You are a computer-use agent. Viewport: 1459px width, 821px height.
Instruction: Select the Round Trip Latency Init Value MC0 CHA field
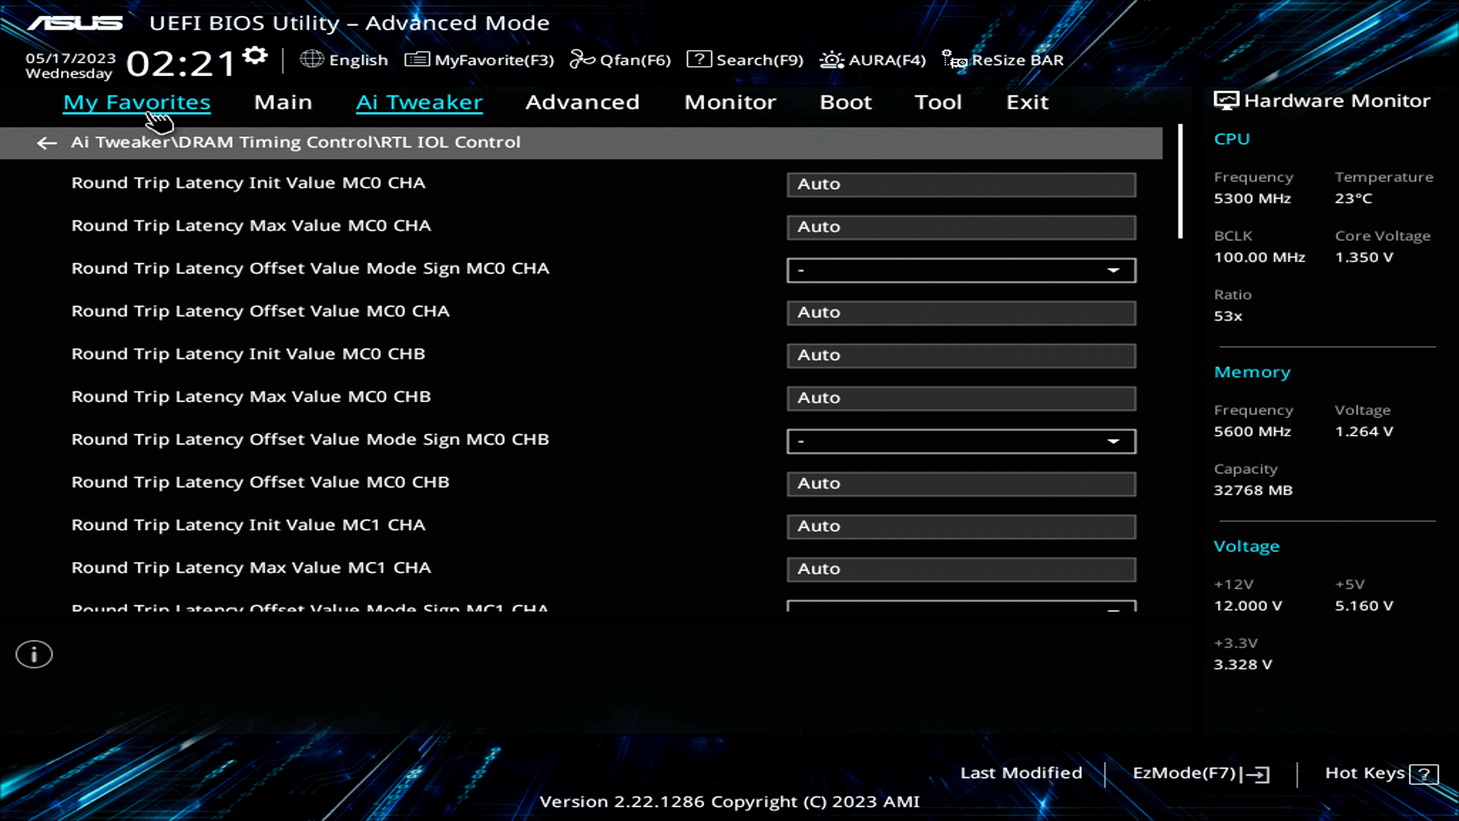(x=961, y=184)
